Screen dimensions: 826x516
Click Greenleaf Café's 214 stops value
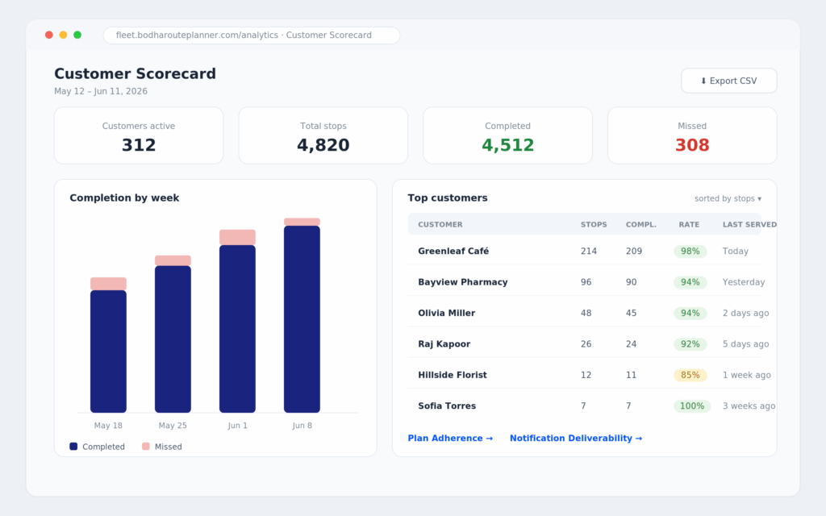click(x=588, y=252)
